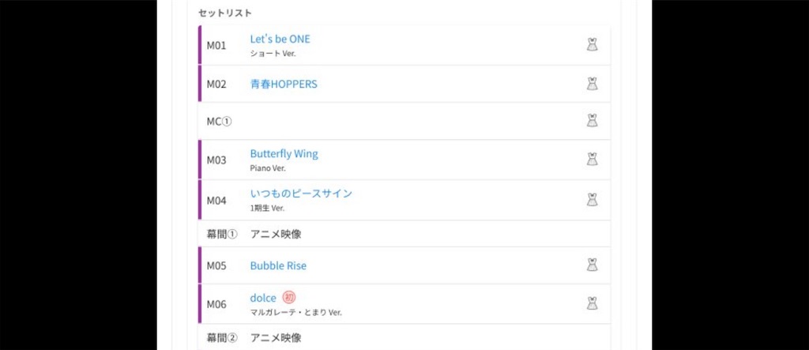The height and width of the screenshot is (350, 809).
Task: Click the costume dress icon for M01
Action: click(592, 45)
